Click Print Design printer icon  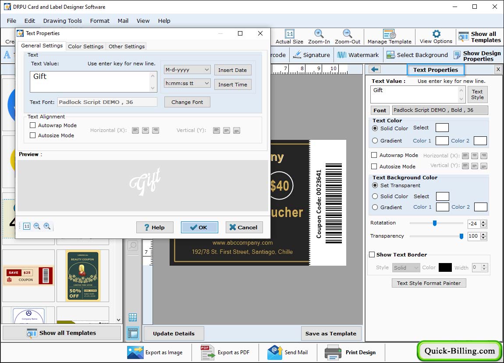pos(333,352)
